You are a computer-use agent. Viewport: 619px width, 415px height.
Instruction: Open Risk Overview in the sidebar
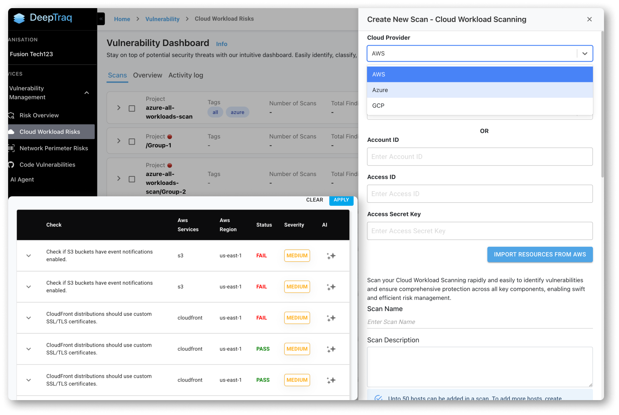39,115
